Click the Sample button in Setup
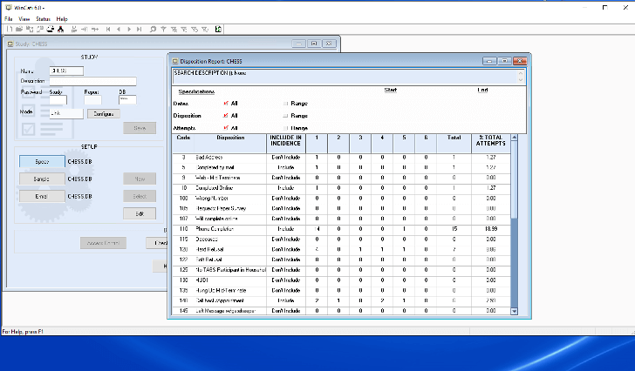 42,179
